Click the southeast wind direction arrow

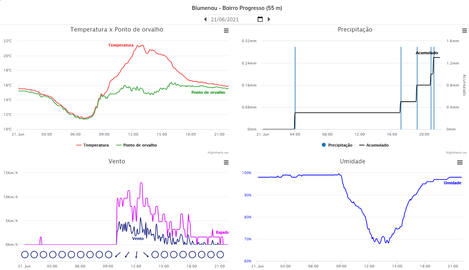146,254
